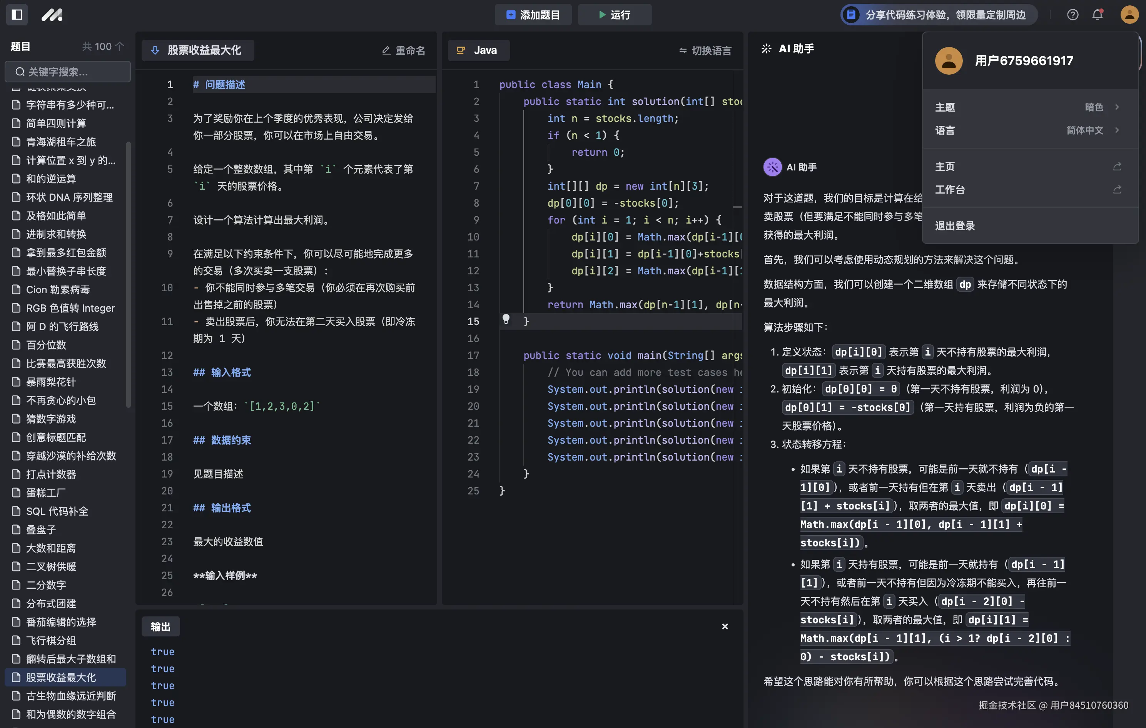Click the MarsCode logo icon
Screen dimensions: 1146x728
[52, 15]
